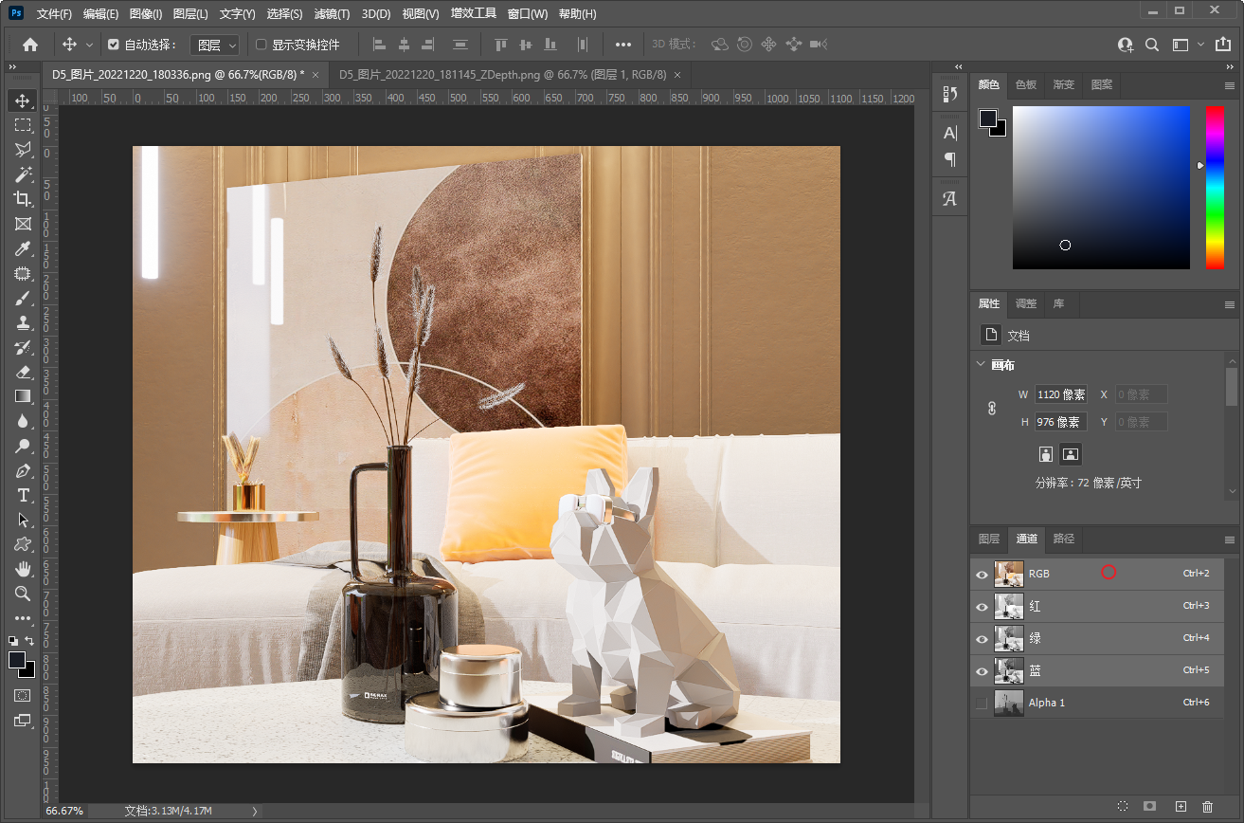Enable the 显示变换控件 checkbox
The image size is (1244, 823).
click(261, 45)
